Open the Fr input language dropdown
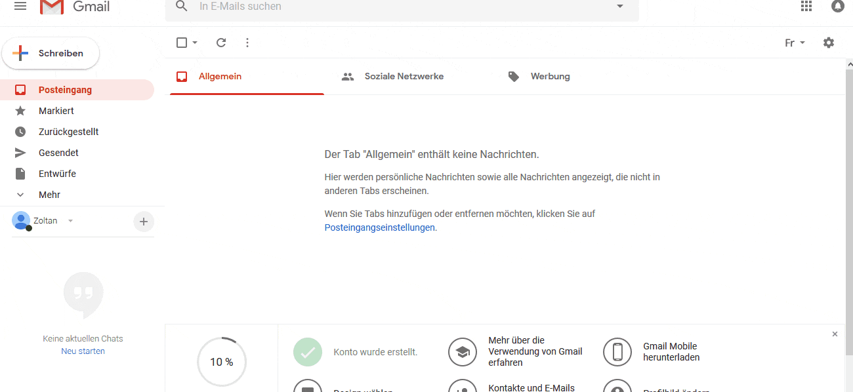Screen dimensions: 853x392 (795, 43)
